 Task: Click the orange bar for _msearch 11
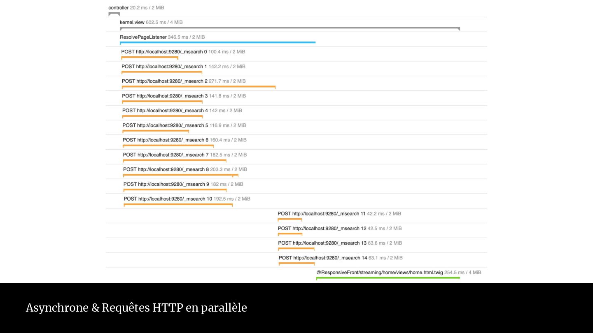pos(290,219)
